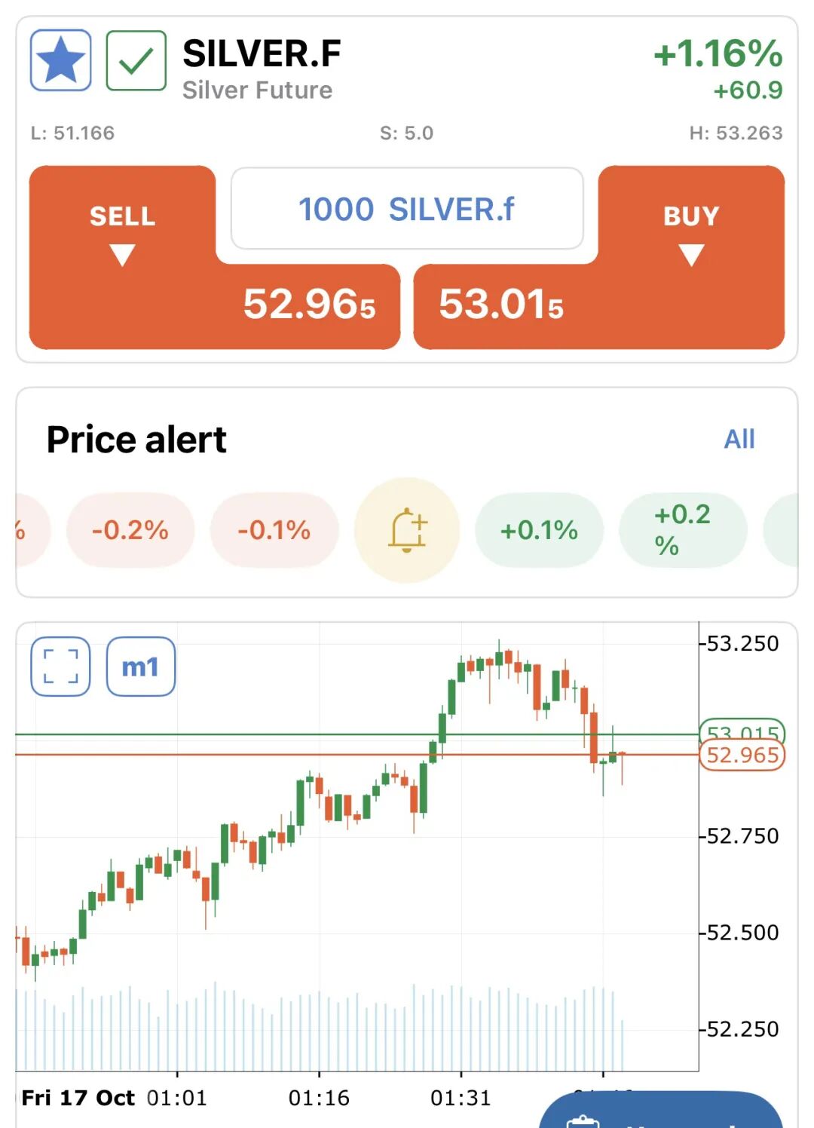Expand chart to fullscreen
814x1128 pixels.
[61, 667]
